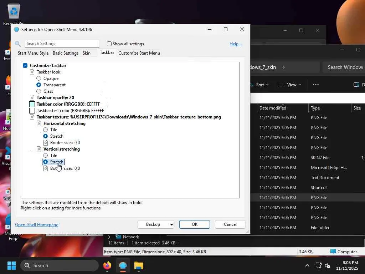Click the Horizontal stretching setting icon
This screenshot has width=365, height=274.
(x=39, y=123)
